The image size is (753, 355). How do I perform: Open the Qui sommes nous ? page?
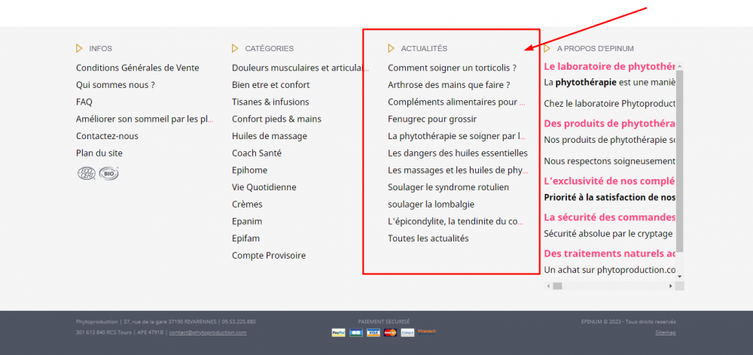(x=115, y=85)
